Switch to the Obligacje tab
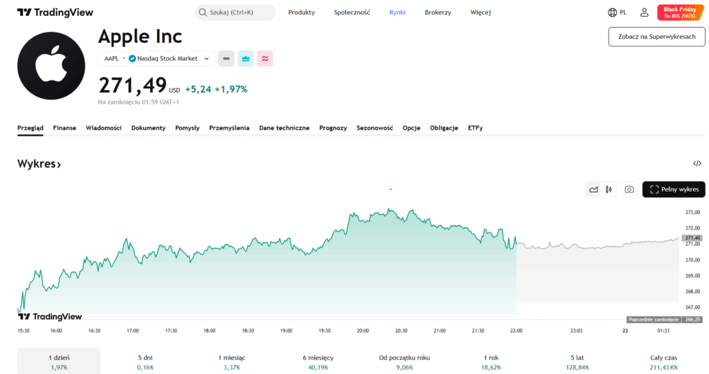The height and width of the screenshot is (374, 709). pos(444,128)
